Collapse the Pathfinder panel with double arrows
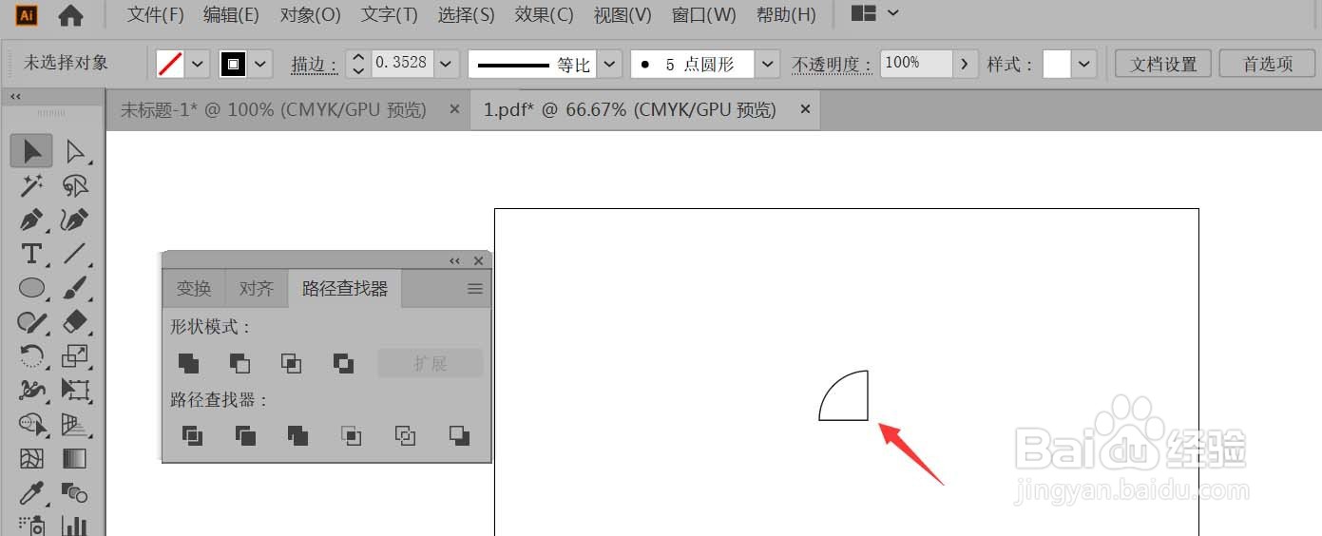This screenshot has width=1322, height=536. click(x=454, y=260)
